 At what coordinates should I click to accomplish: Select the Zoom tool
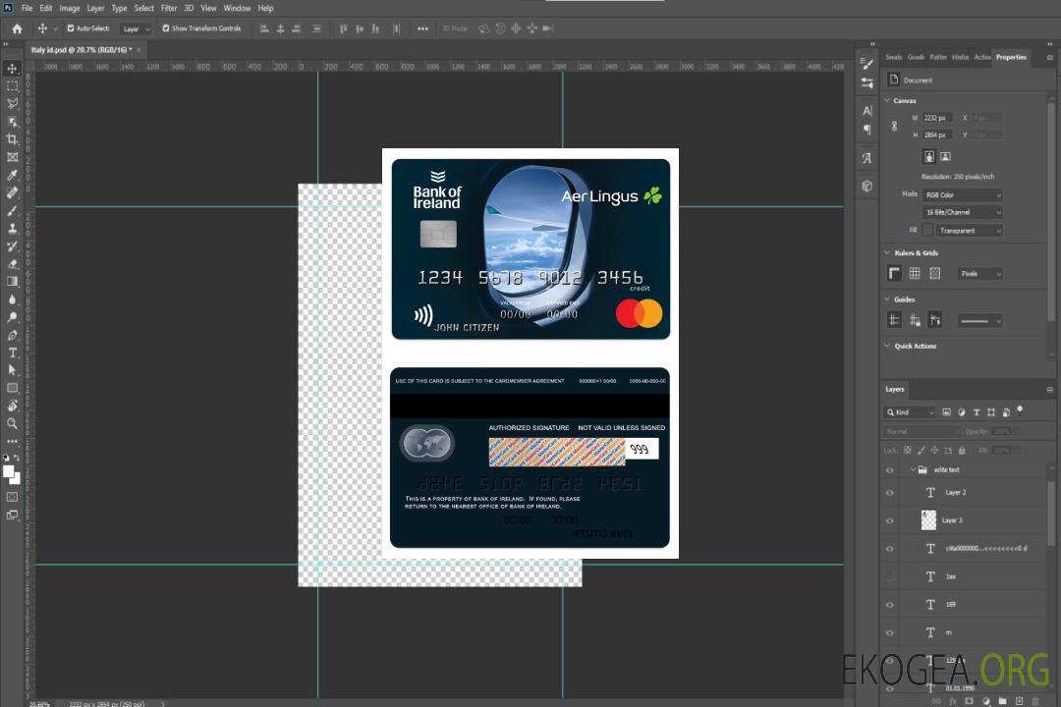pos(12,423)
